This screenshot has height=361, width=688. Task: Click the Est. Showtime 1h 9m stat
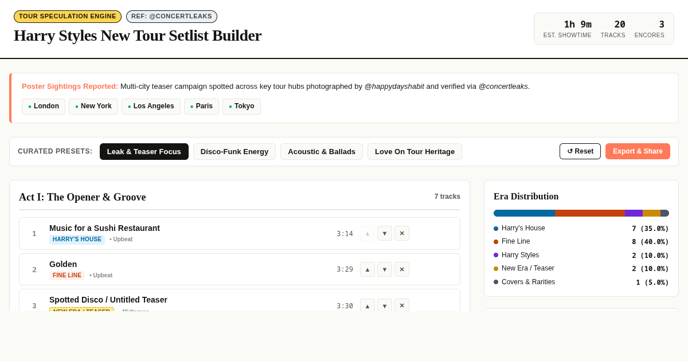(568, 29)
